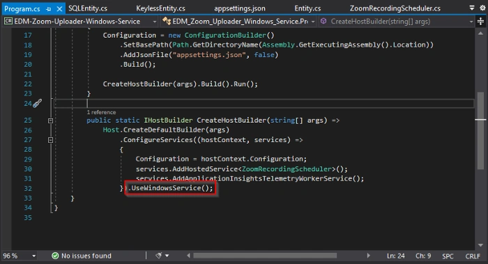Switch to ZoomRecordingScheduler.cs tab

click(x=395, y=8)
